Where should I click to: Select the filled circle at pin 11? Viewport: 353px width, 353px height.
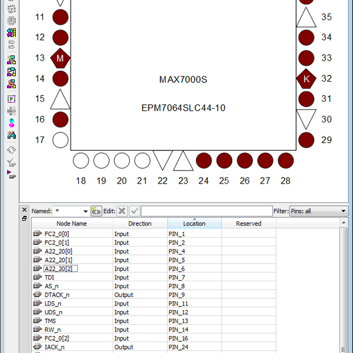point(61,17)
